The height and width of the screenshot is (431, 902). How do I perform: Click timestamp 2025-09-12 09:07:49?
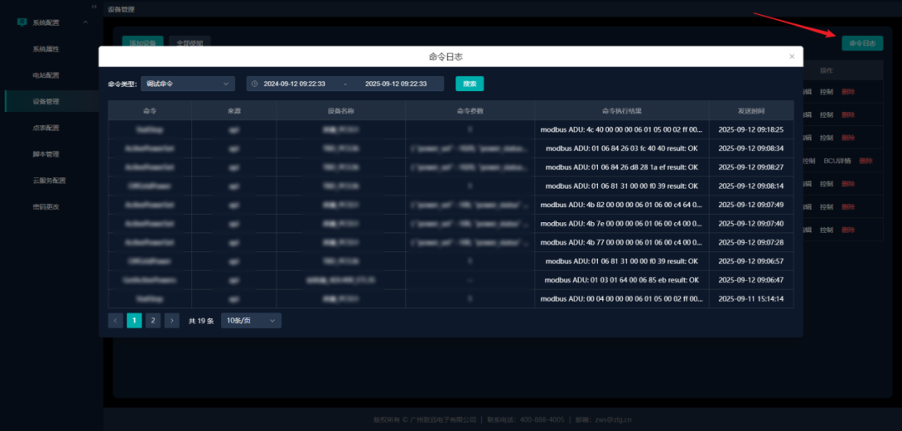point(752,205)
